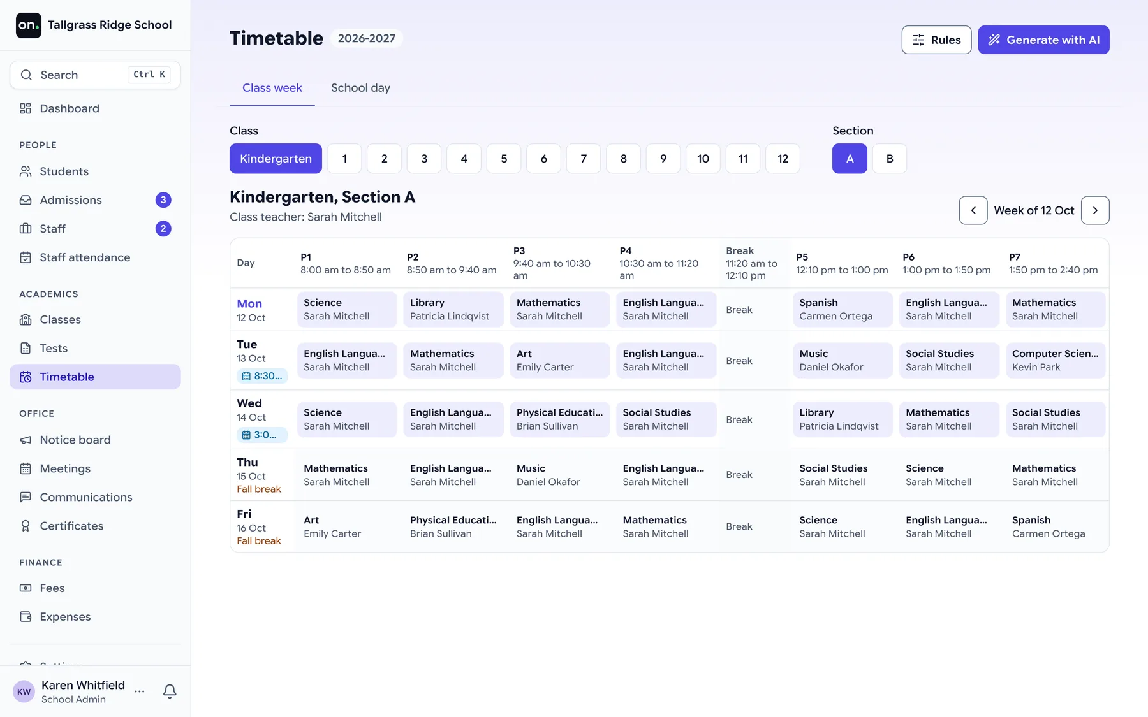Click Karen Whitfield profile name

point(83,685)
